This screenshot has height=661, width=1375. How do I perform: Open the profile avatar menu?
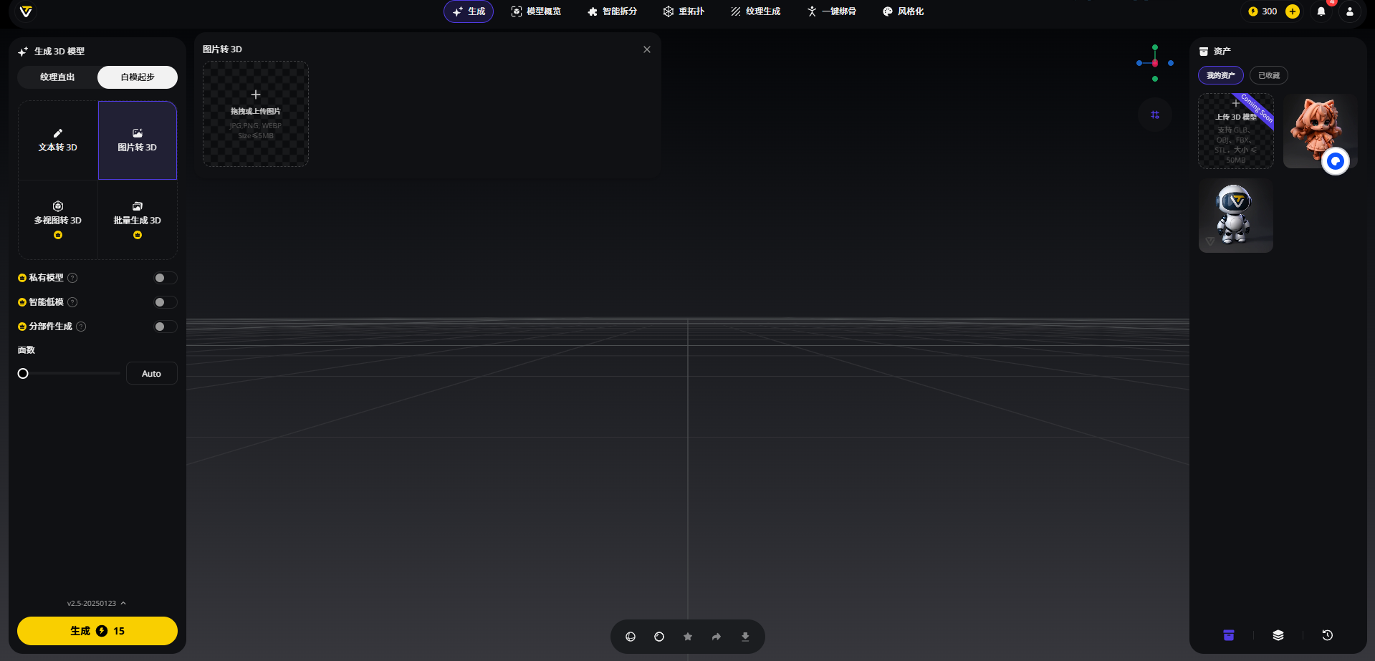point(1350,11)
